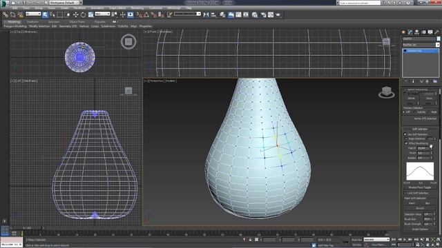The width and height of the screenshot is (442, 248).
Task: Click the Select and Link tool
Action: pyautogui.click(x=5, y=14)
